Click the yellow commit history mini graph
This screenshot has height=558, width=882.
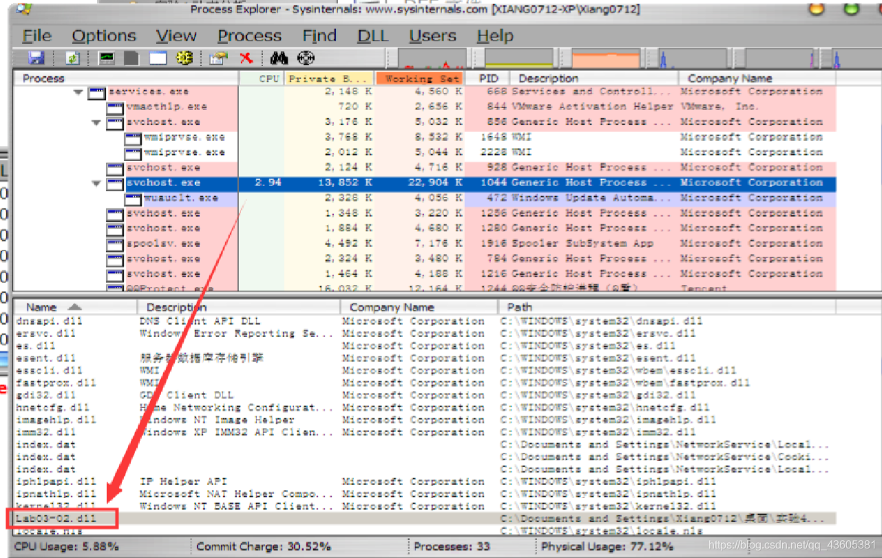pos(519,58)
